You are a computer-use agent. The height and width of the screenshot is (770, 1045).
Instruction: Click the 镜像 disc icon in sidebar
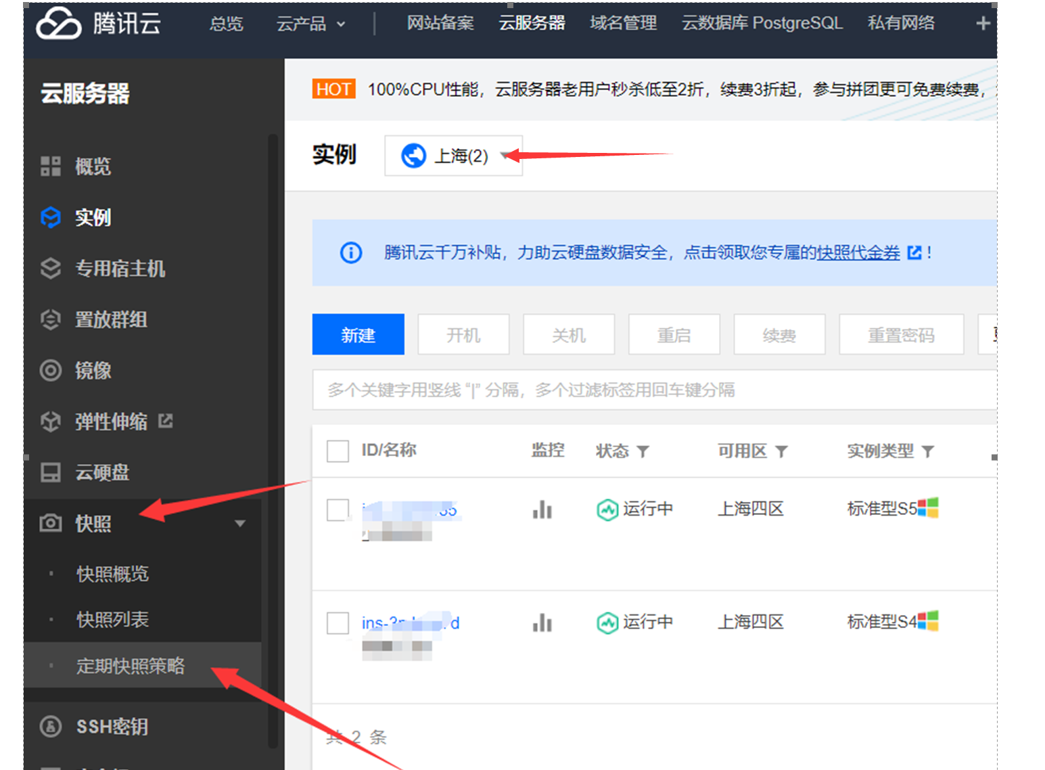pyautogui.click(x=51, y=371)
